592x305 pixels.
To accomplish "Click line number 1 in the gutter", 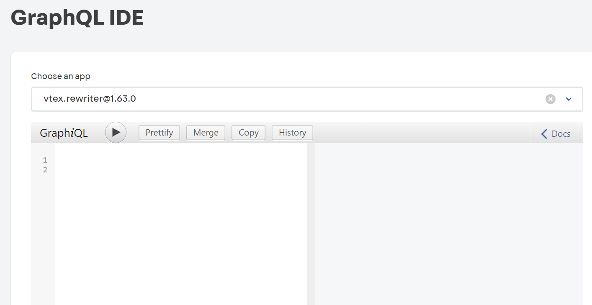I will click(x=45, y=160).
